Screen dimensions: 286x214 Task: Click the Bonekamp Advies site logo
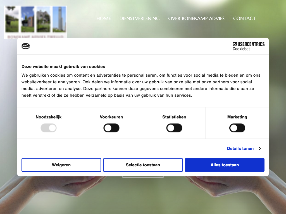(x=36, y=22)
